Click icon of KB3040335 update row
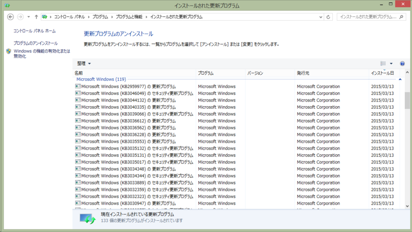The width and height of the screenshot is (412, 232). click(x=78, y=107)
